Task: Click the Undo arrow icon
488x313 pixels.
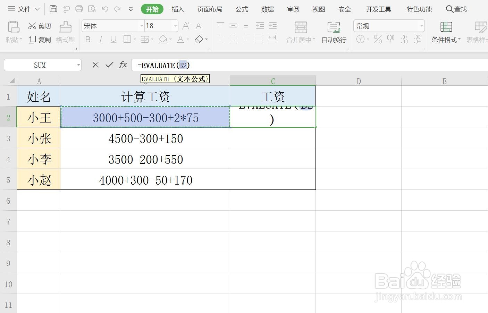Action: 105,9
